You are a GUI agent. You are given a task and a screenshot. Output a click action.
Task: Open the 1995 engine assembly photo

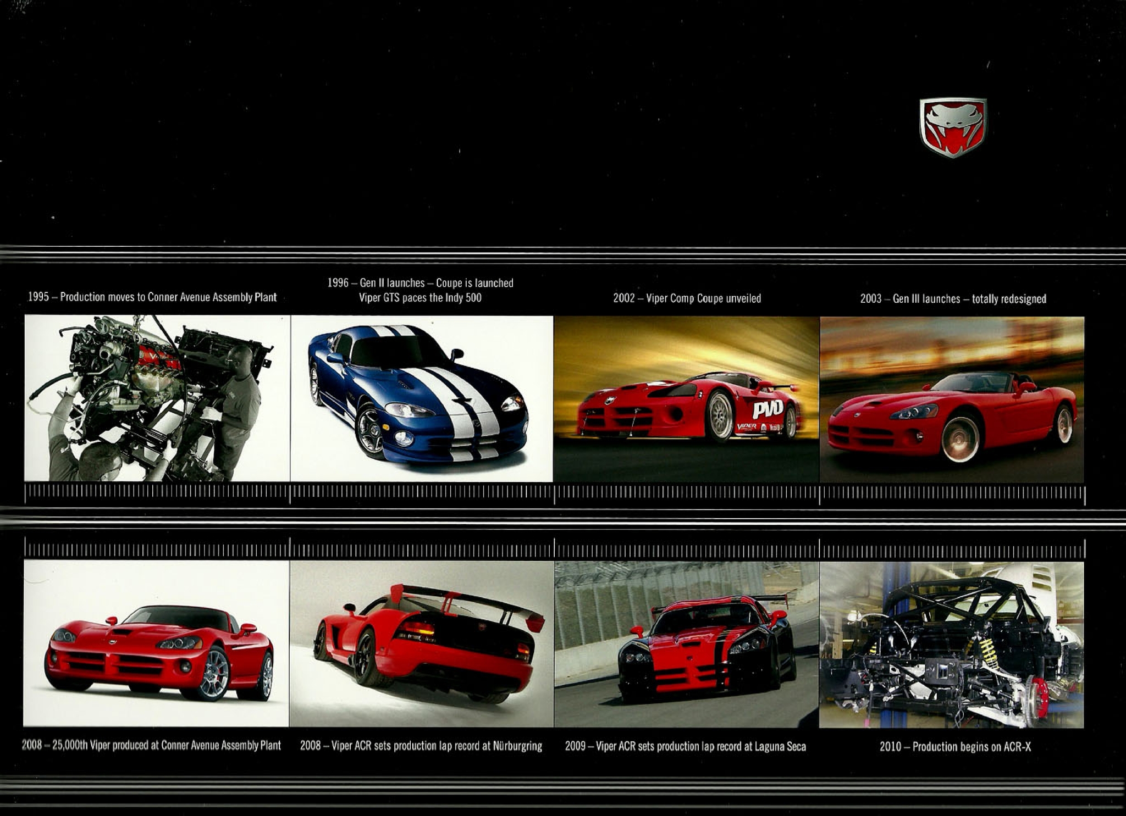[157, 398]
